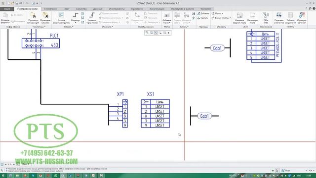Click the Windows Start button
Viewport: 316px width, 178px height.
(3, 176)
